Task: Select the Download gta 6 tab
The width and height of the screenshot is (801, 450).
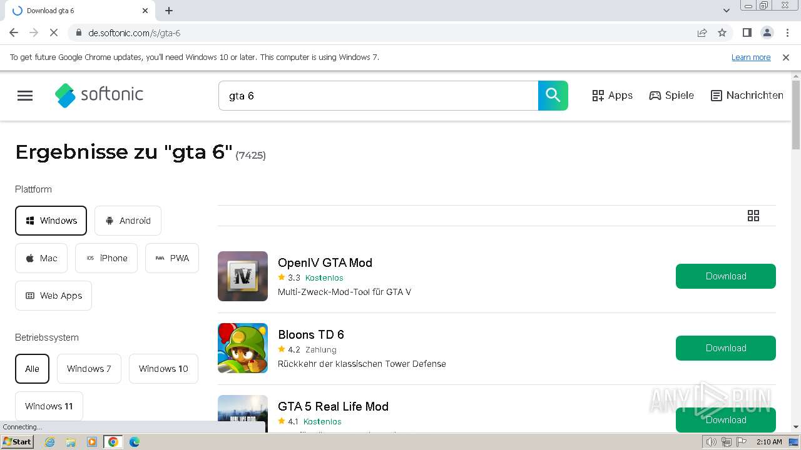Action: tap(80, 11)
